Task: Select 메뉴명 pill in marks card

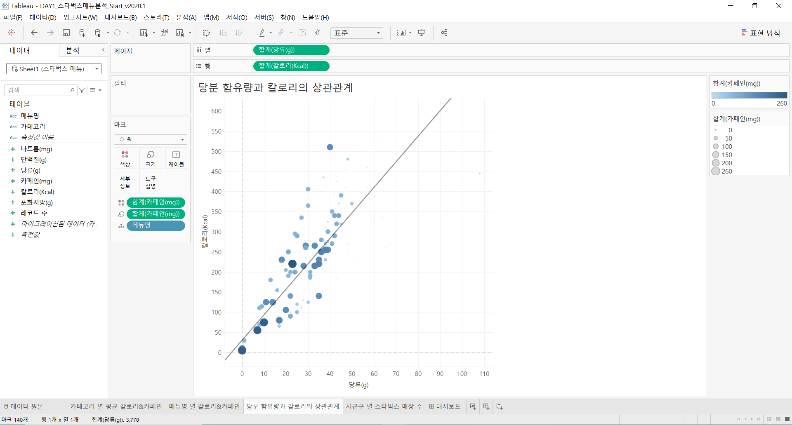Action: point(156,225)
